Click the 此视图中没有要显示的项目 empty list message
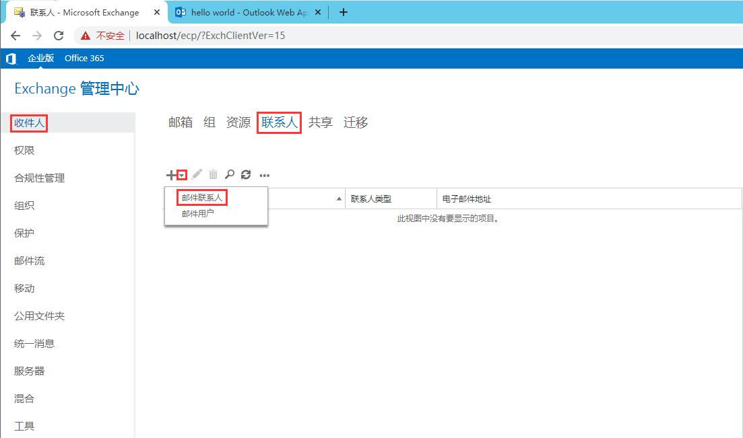This screenshot has height=438, width=743. coord(448,219)
